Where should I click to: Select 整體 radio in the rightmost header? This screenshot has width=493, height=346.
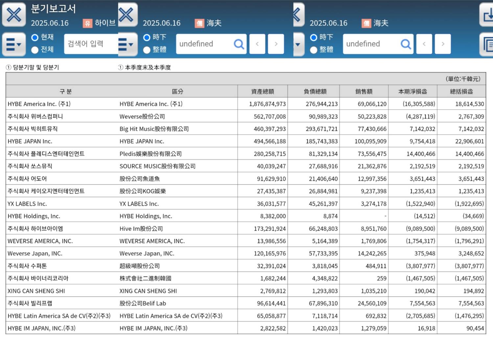(x=314, y=50)
